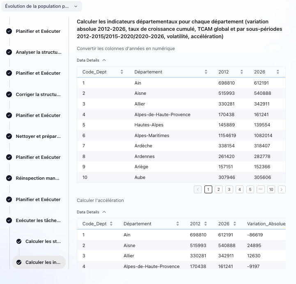Open the Évolution de la population dropdown
This screenshot has width=296, height=284.
(41, 7)
